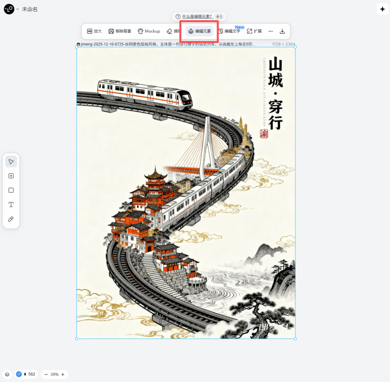The height and width of the screenshot is (382, 390).
Task: Open the layers panel icon
Action: point(7,374)
